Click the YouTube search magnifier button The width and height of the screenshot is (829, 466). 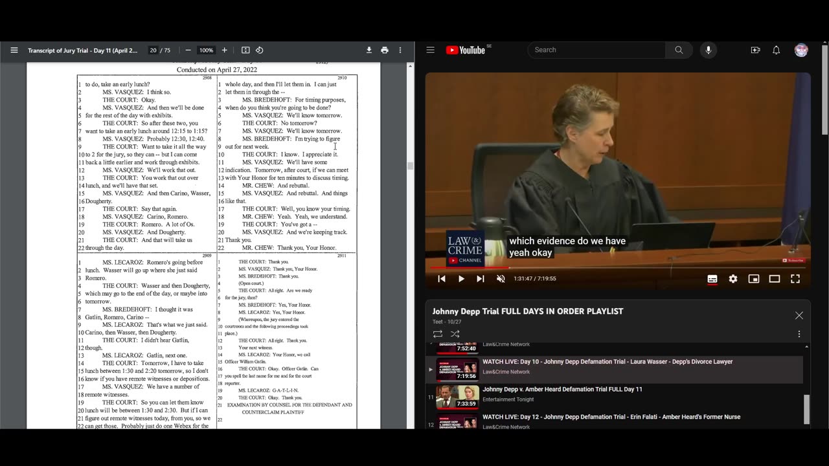coord(679,50)
